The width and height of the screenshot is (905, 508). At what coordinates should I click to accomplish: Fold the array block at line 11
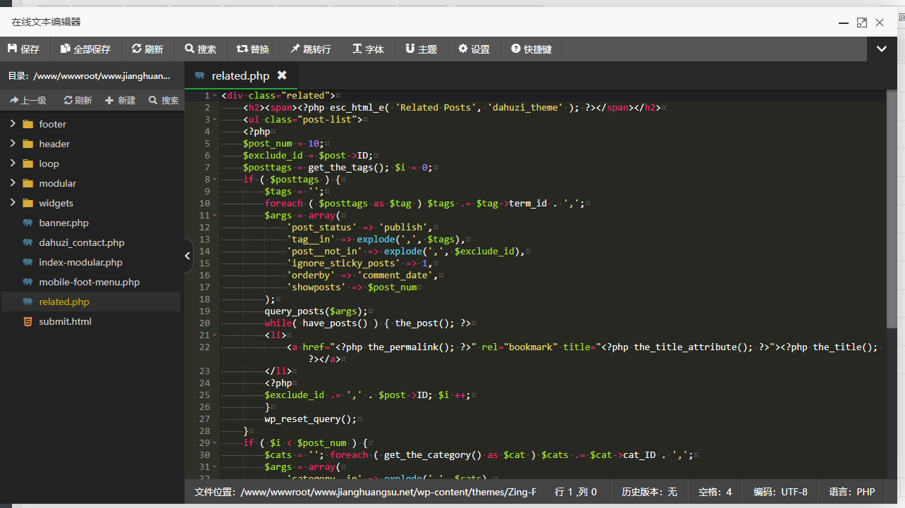click(x=214, y=216)
